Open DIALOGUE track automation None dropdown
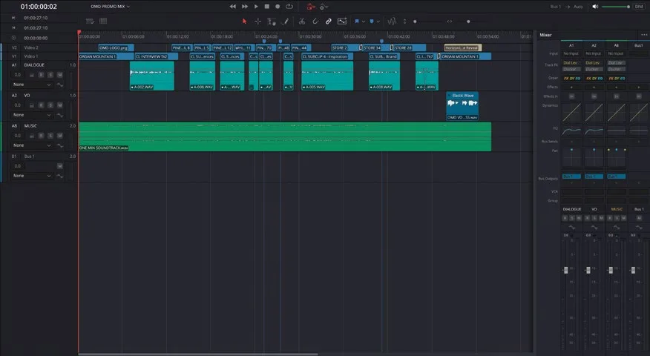 tap(32, 85)
